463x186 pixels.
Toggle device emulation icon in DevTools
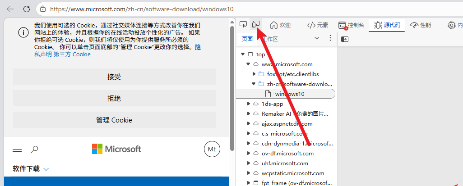click(256, 25)
